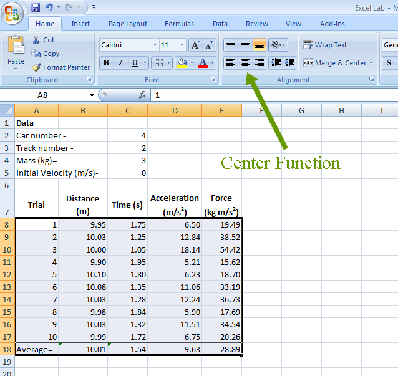Click the Insert Function fx button
The width and height of the screenshot is (398, 376).
pyautogui.click(x=142, y=95)
